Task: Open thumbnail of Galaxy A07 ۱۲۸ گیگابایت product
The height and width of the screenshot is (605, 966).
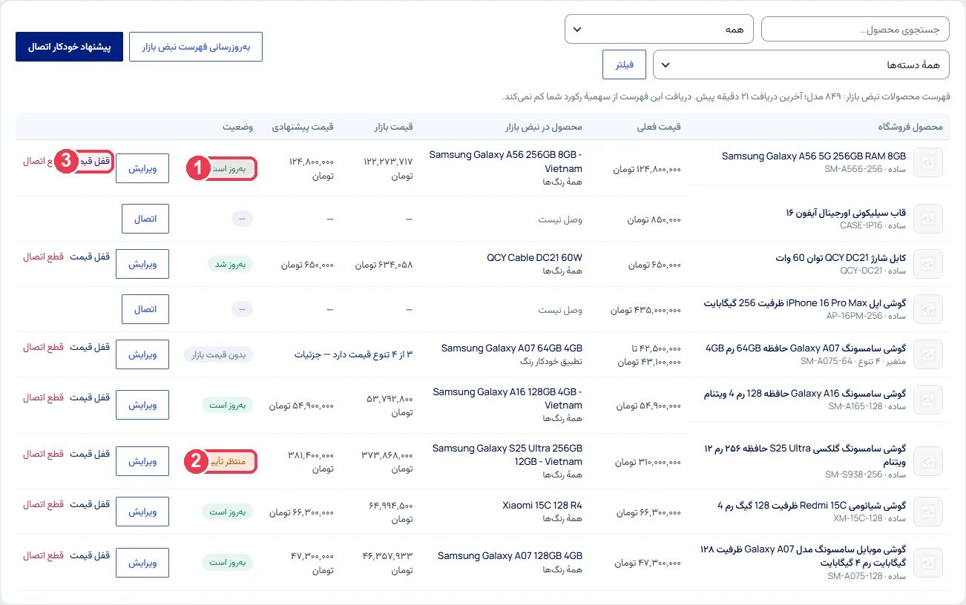Action: point(927,563)
